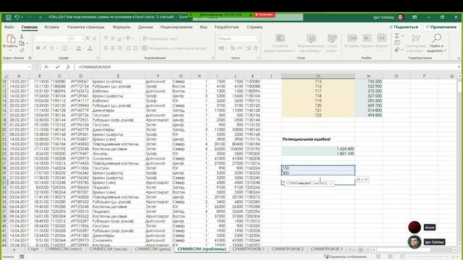Click the Format Painter brush icon
Viewport: 463px width, 260px height.
pos(22,50)
